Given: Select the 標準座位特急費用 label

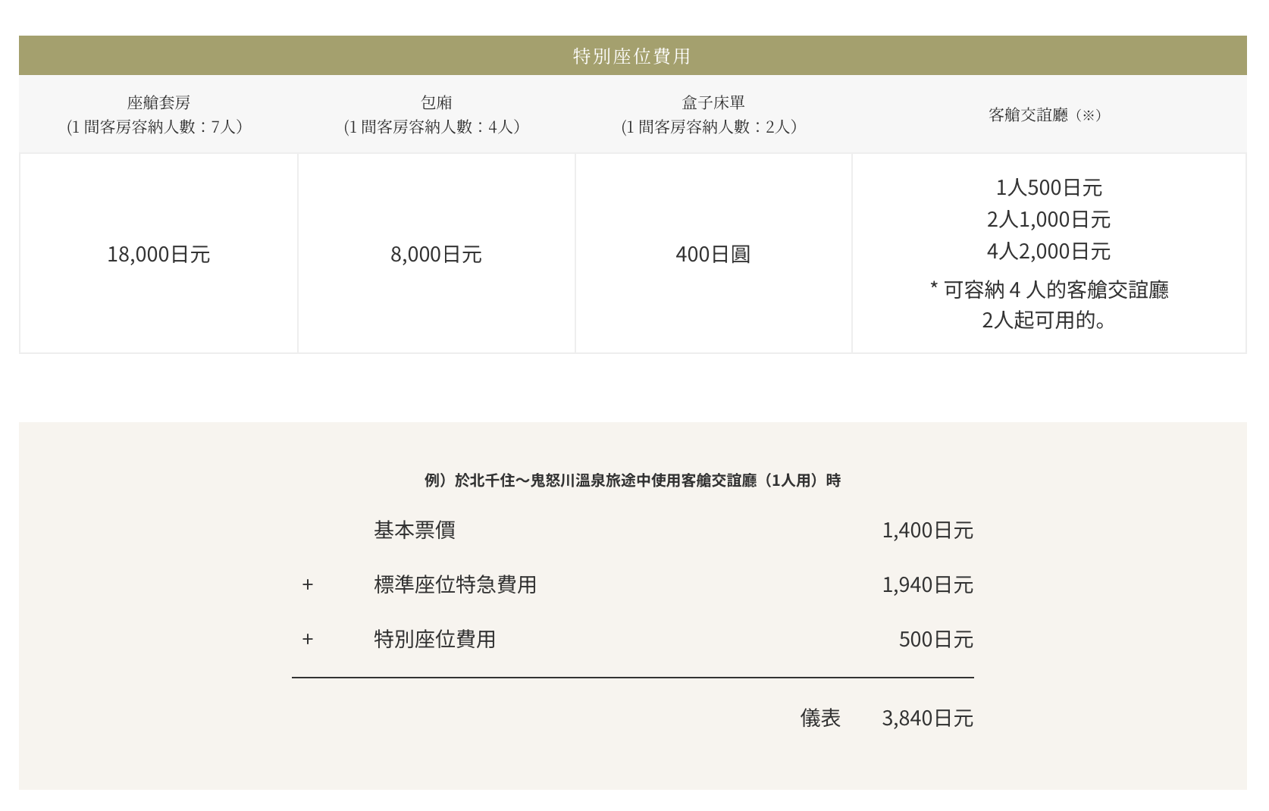Looking at the screenshot, I should pos(455,585).
